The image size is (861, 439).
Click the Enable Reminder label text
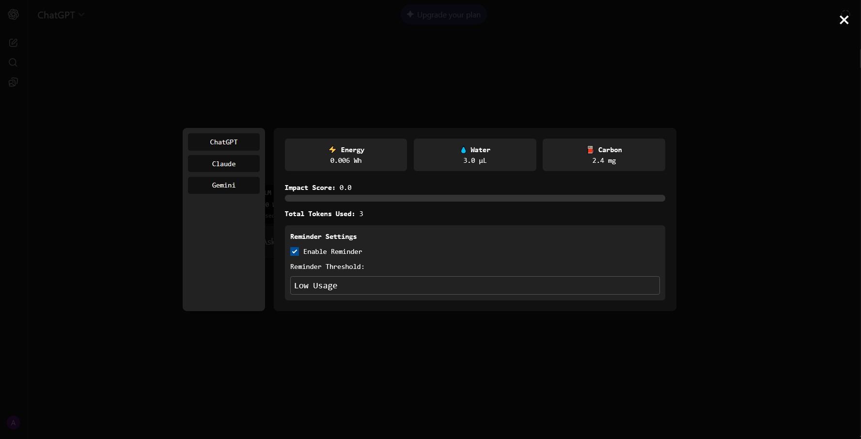point(332,251)
